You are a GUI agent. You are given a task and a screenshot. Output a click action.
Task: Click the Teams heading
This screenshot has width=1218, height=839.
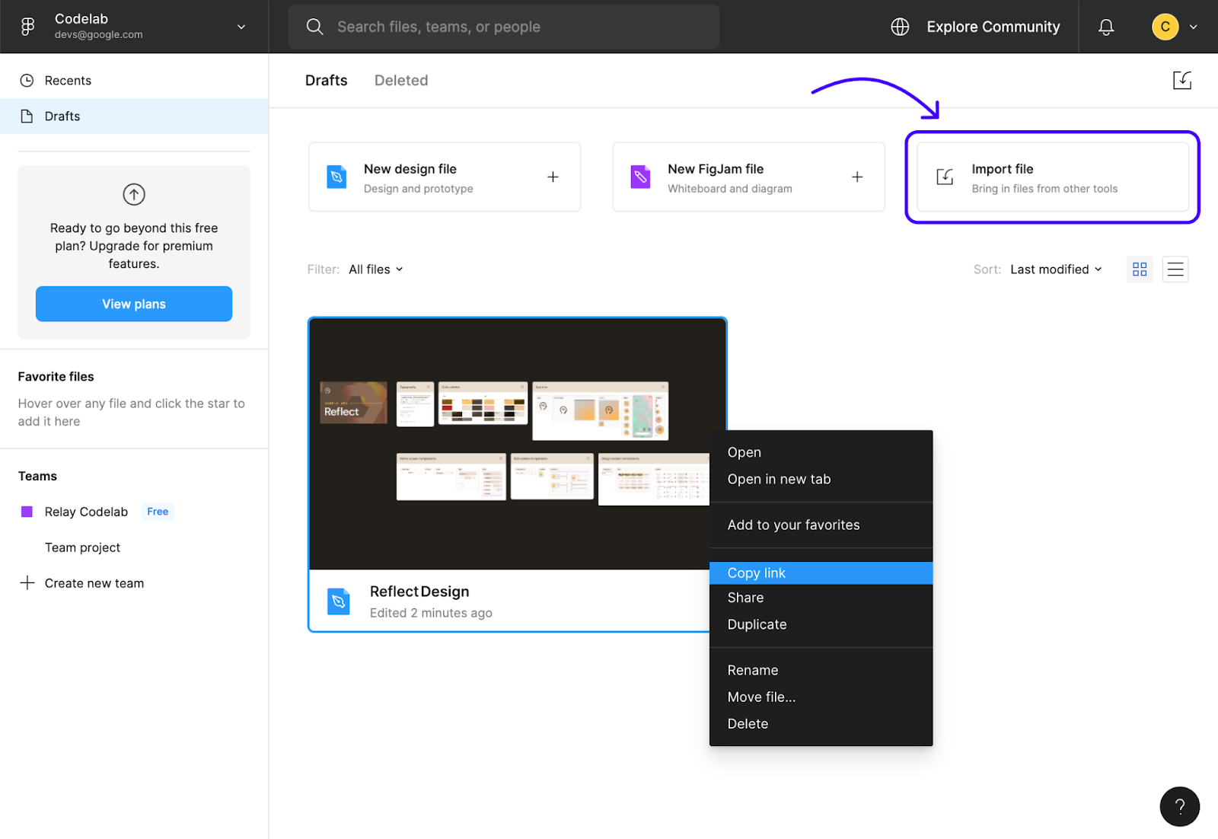coord(37,476)
